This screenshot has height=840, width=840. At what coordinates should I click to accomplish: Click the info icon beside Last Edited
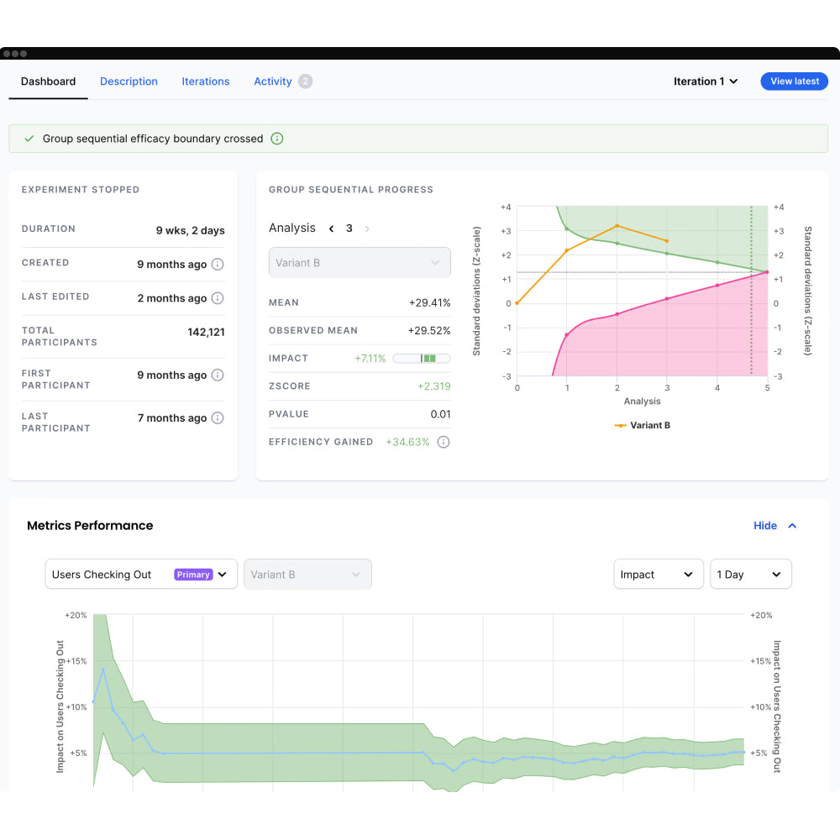[x=218, y=298]
